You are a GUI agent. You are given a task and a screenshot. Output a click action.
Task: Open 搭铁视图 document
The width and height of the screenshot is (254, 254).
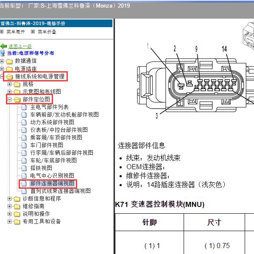[x=41, y=168]
